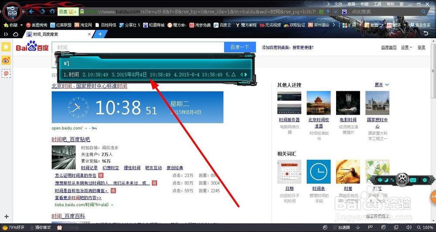Open the 美图秀秀 bookmark
Image resolution: width=436 pixels, height=232 pixels.
pos(37,25)
